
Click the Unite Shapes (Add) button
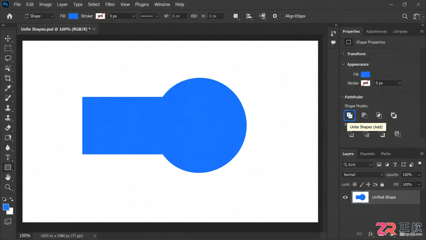click(349, 115)
